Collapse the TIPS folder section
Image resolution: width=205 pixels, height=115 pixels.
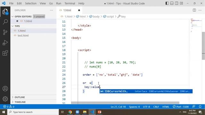16,26
